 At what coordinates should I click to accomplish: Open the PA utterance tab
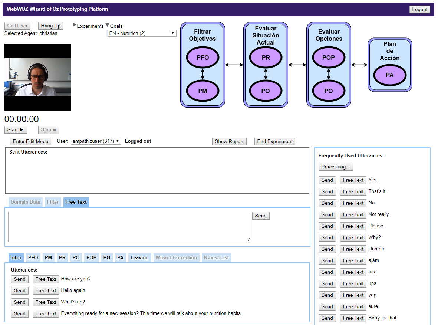(x=121, y=257)
